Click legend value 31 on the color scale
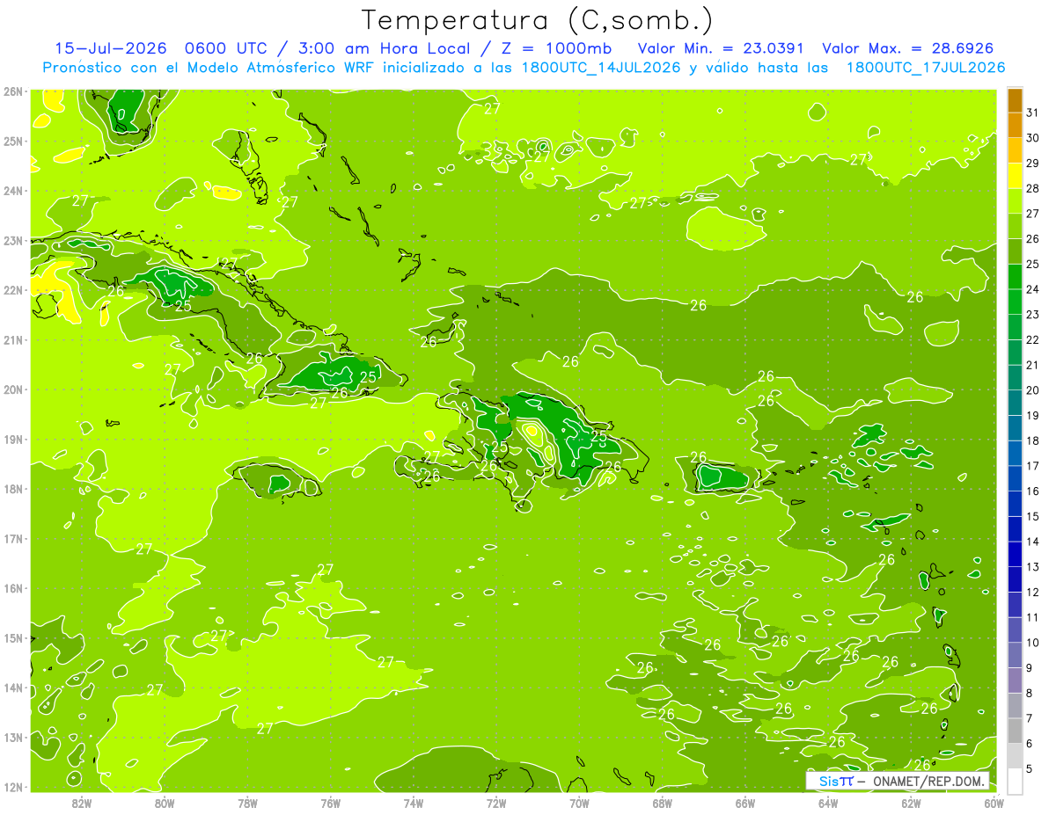The width and height of the screenshot is (1056, 815). (1032, 113)
